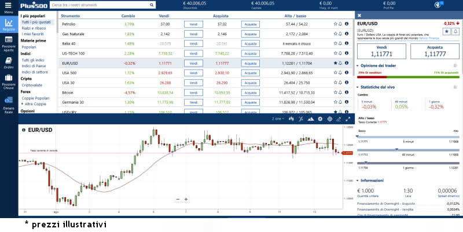
Task: Open the 2 ore timeframe dropdown
Action: (x=278, y=119)
